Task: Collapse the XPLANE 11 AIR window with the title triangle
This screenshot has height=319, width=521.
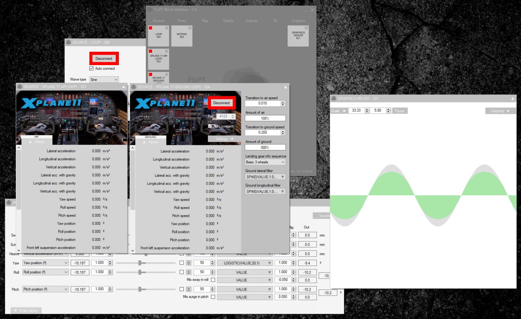Action: [x=123, y=87]
